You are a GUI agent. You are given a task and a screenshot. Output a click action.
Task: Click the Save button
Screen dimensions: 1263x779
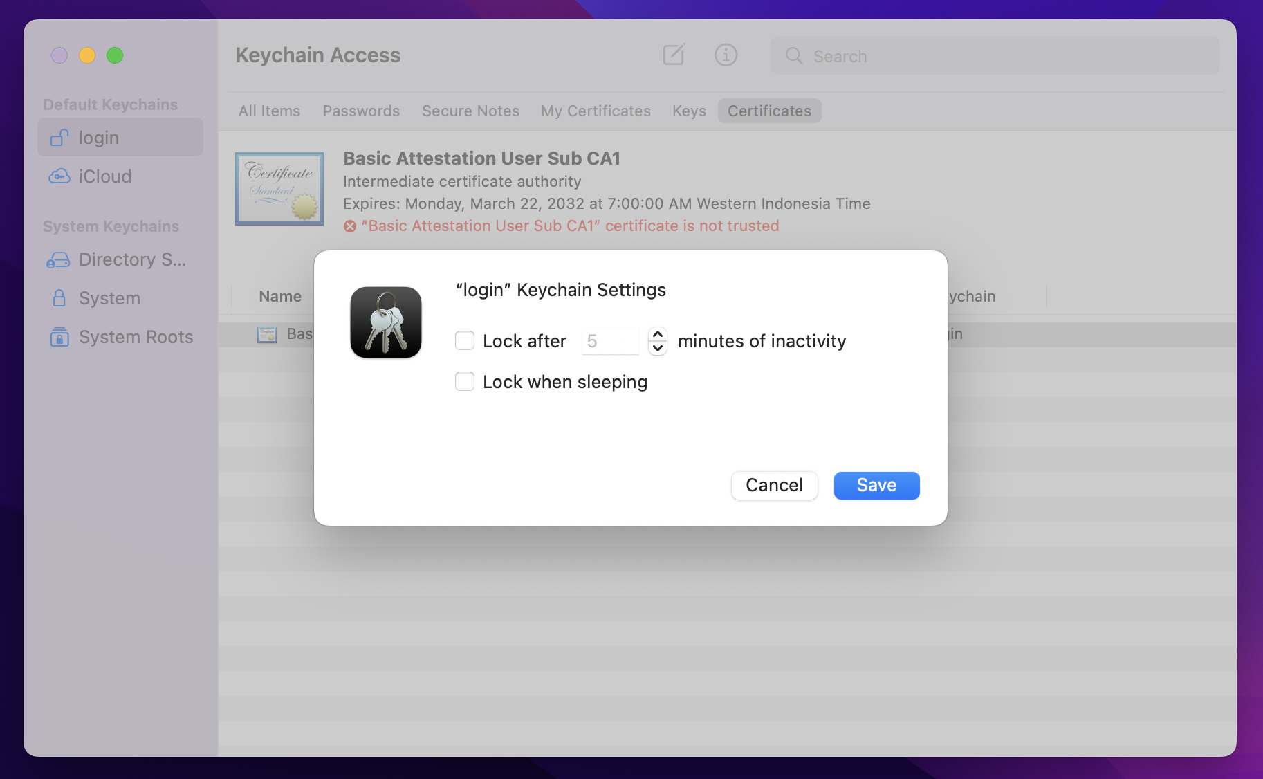pos(877,485)
